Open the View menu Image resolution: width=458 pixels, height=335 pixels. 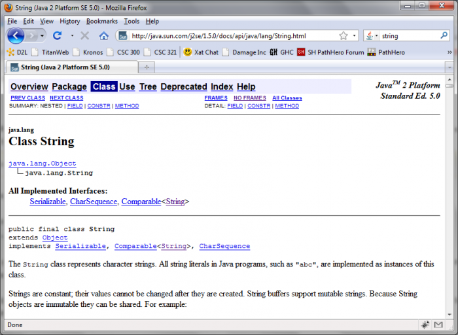click(x=46, y=21)
